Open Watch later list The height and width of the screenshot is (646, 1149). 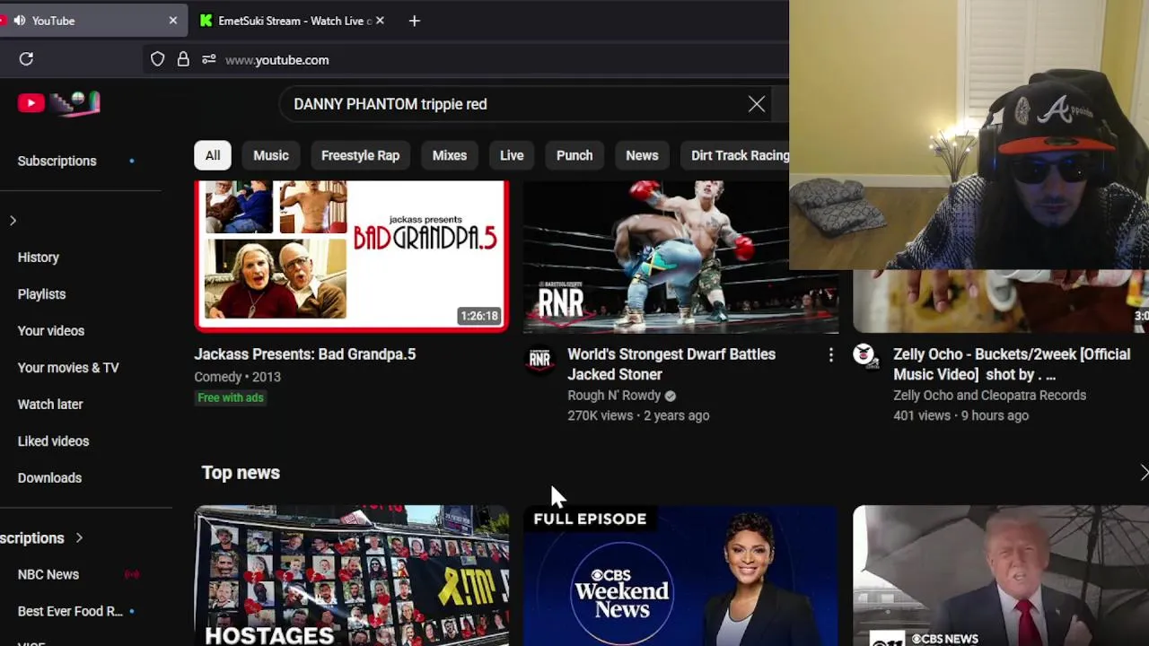pyautogui.click(x=50, y=405)
